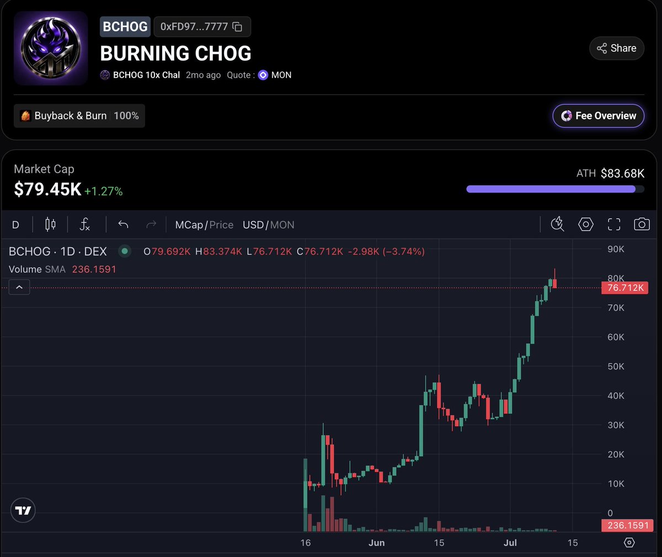Click the BCHOG · 1D · DEX symbol title
This screenshot has height=557, width=662.
click(58, 251)
